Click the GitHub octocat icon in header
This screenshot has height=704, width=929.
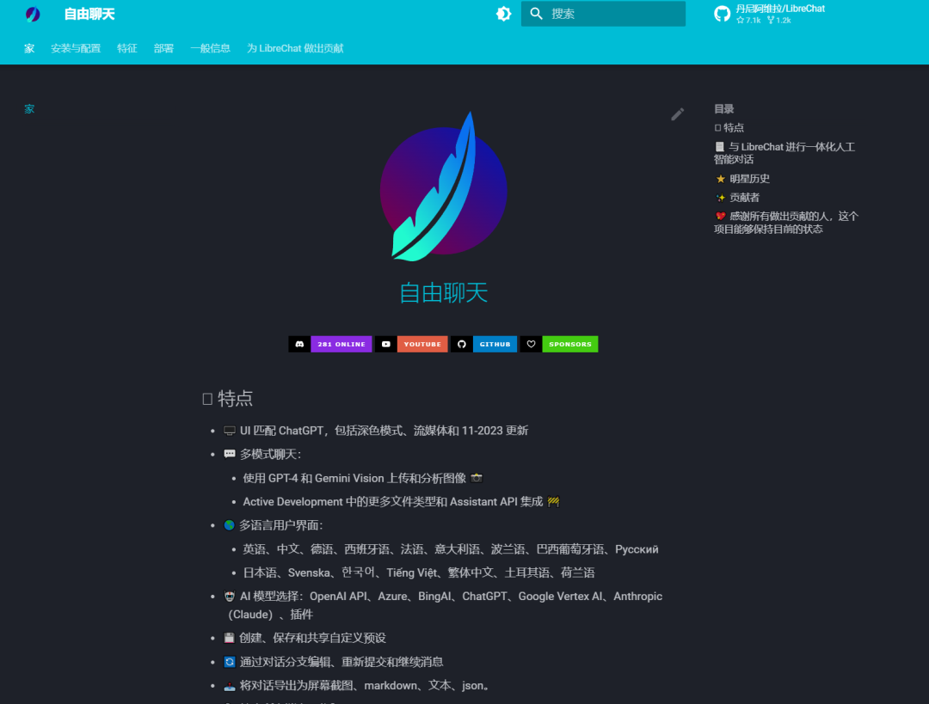(722, 14)
